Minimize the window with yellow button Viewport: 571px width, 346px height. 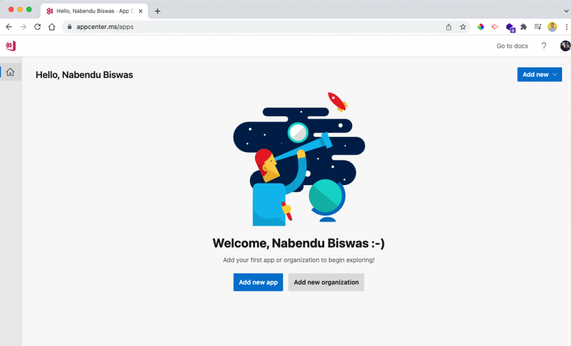(20, 9)
